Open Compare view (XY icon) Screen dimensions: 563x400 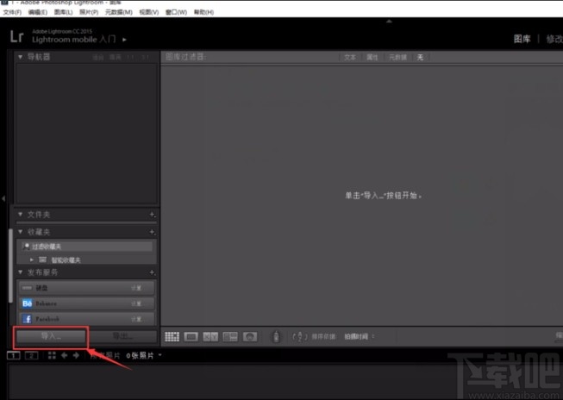point(210,336)
